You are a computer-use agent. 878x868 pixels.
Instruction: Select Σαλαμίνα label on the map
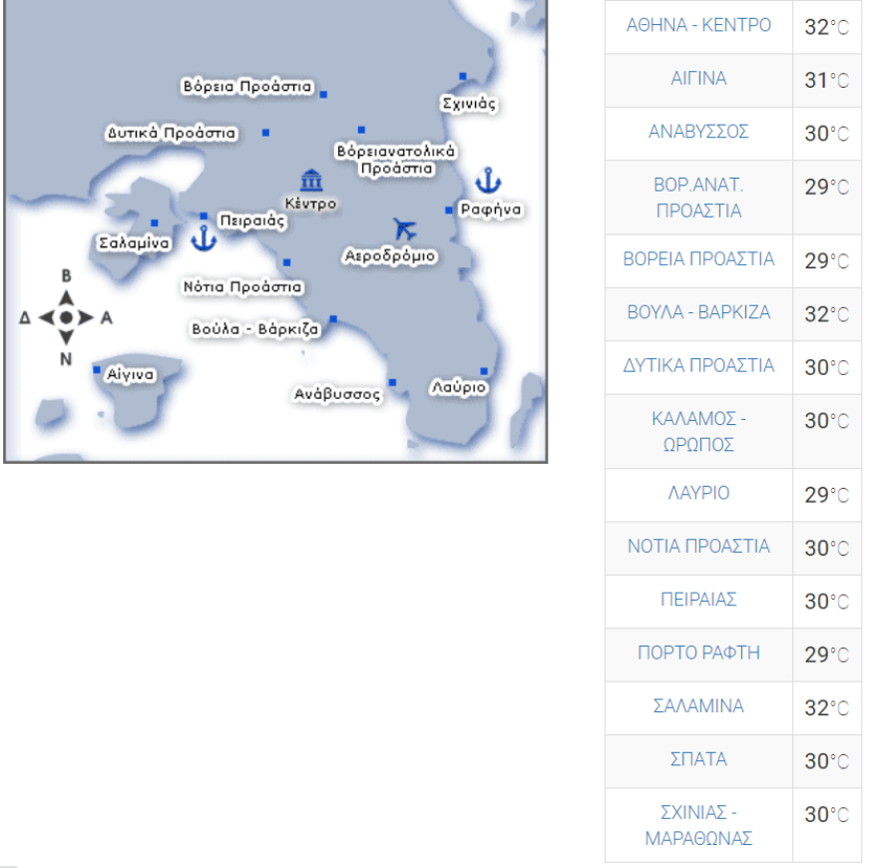coord(134,242)
